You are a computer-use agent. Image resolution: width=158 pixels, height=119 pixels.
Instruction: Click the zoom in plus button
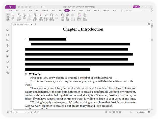pyautogui.click(x=137, y=112)
